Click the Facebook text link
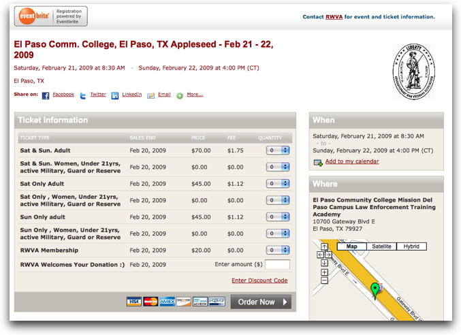461x335 pixels. coord(63,95)
